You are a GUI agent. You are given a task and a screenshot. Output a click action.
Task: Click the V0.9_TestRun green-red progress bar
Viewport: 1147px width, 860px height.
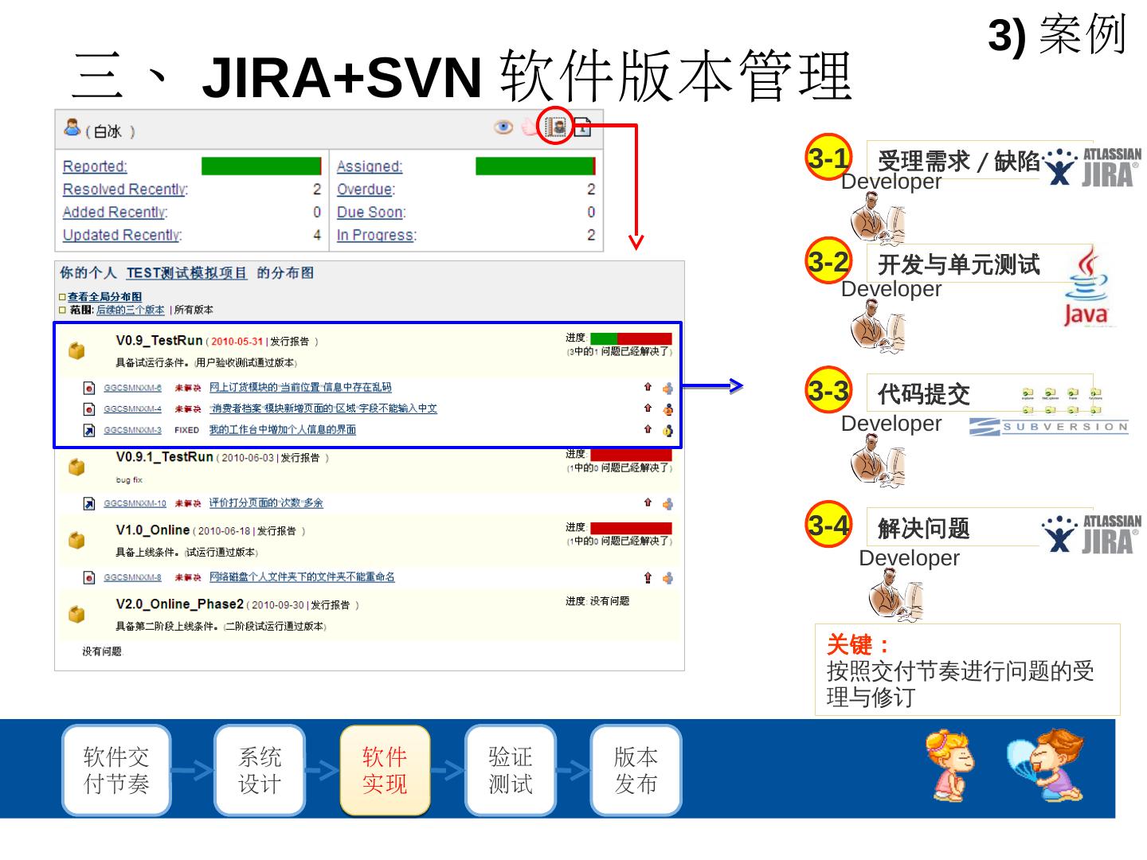(631, 338)
